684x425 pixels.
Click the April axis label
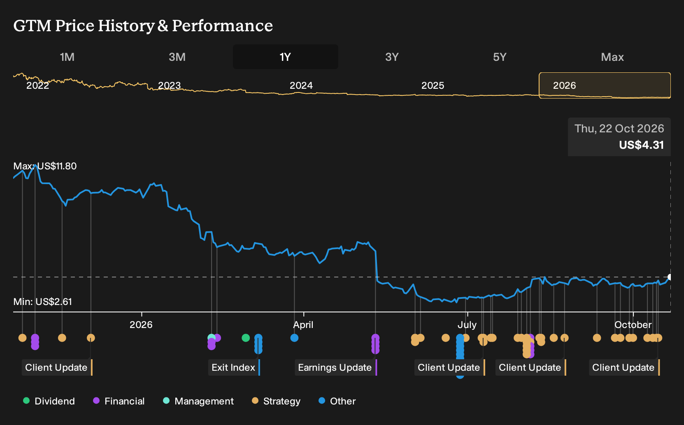[x=303, y=325]
